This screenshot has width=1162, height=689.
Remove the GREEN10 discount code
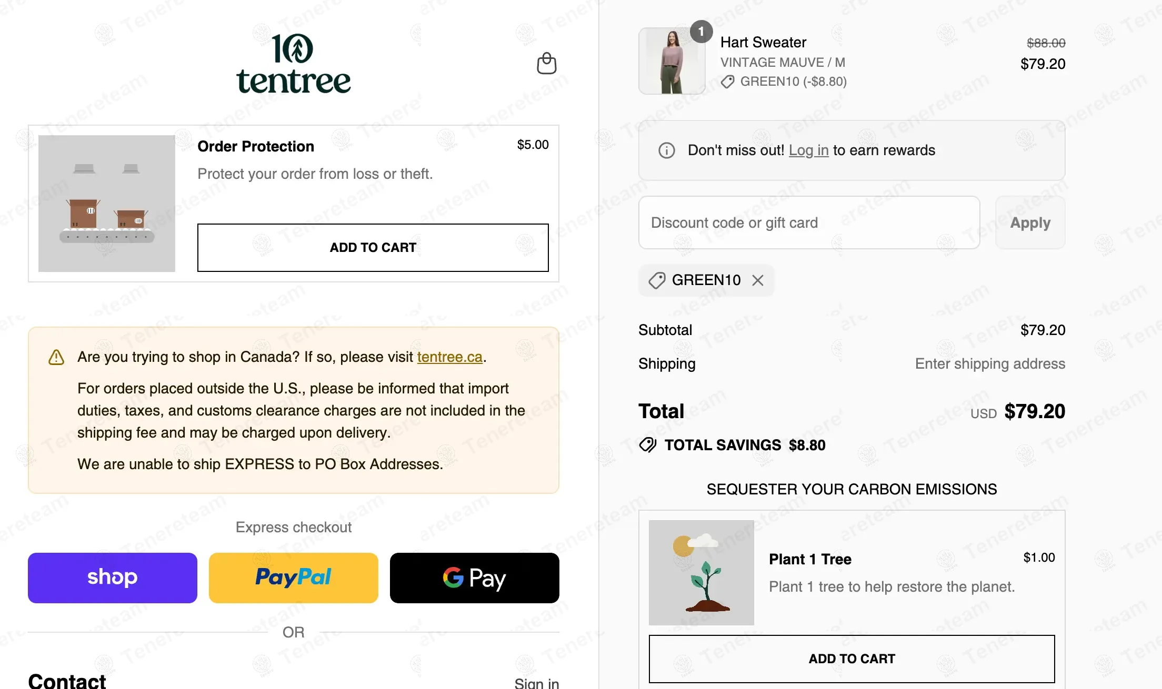(758, 280)
